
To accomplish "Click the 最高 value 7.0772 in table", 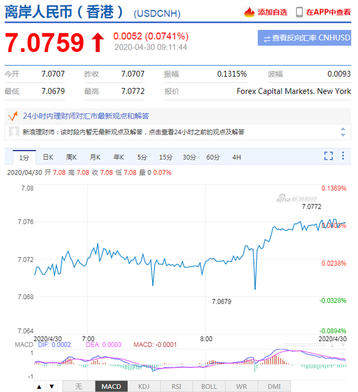I will 133,91.
